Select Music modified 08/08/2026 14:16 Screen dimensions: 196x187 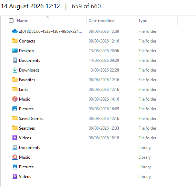click(24, 99)
